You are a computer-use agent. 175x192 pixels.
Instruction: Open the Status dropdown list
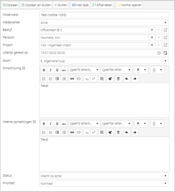click(x=165, y=176)
